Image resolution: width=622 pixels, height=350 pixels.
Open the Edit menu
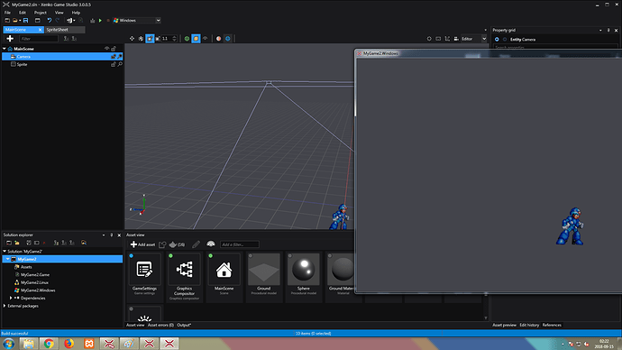point(23,13)
